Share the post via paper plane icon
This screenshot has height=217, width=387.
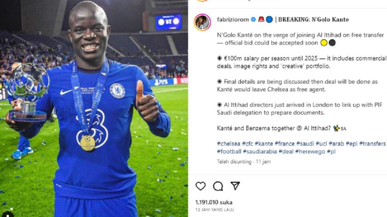point(235,186)
